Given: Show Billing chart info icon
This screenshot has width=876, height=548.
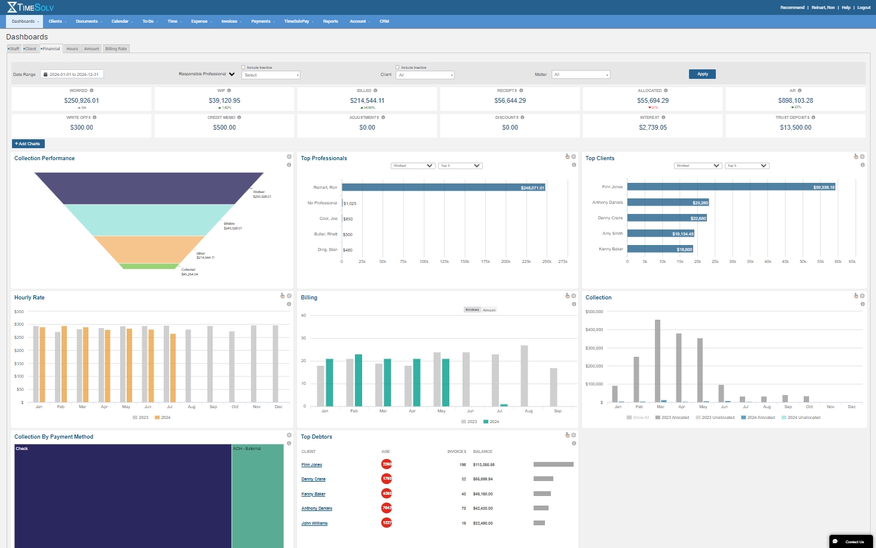Looking at the screenshot, I should [x=574, y=304].
